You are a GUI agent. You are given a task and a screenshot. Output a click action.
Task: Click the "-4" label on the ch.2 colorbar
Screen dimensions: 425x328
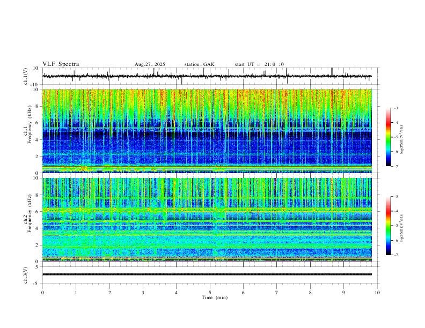tap(395, 211)
